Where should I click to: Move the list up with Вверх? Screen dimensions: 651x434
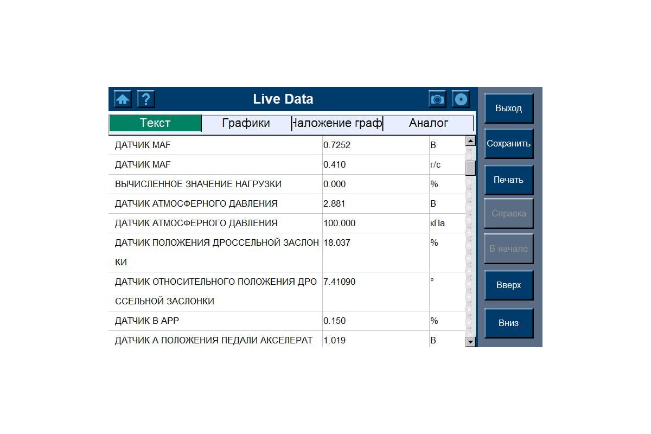pos(509,285)
